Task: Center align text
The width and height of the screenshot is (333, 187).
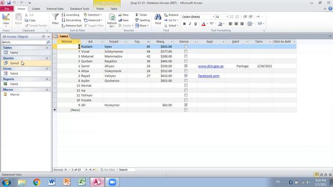Action: 236,24
